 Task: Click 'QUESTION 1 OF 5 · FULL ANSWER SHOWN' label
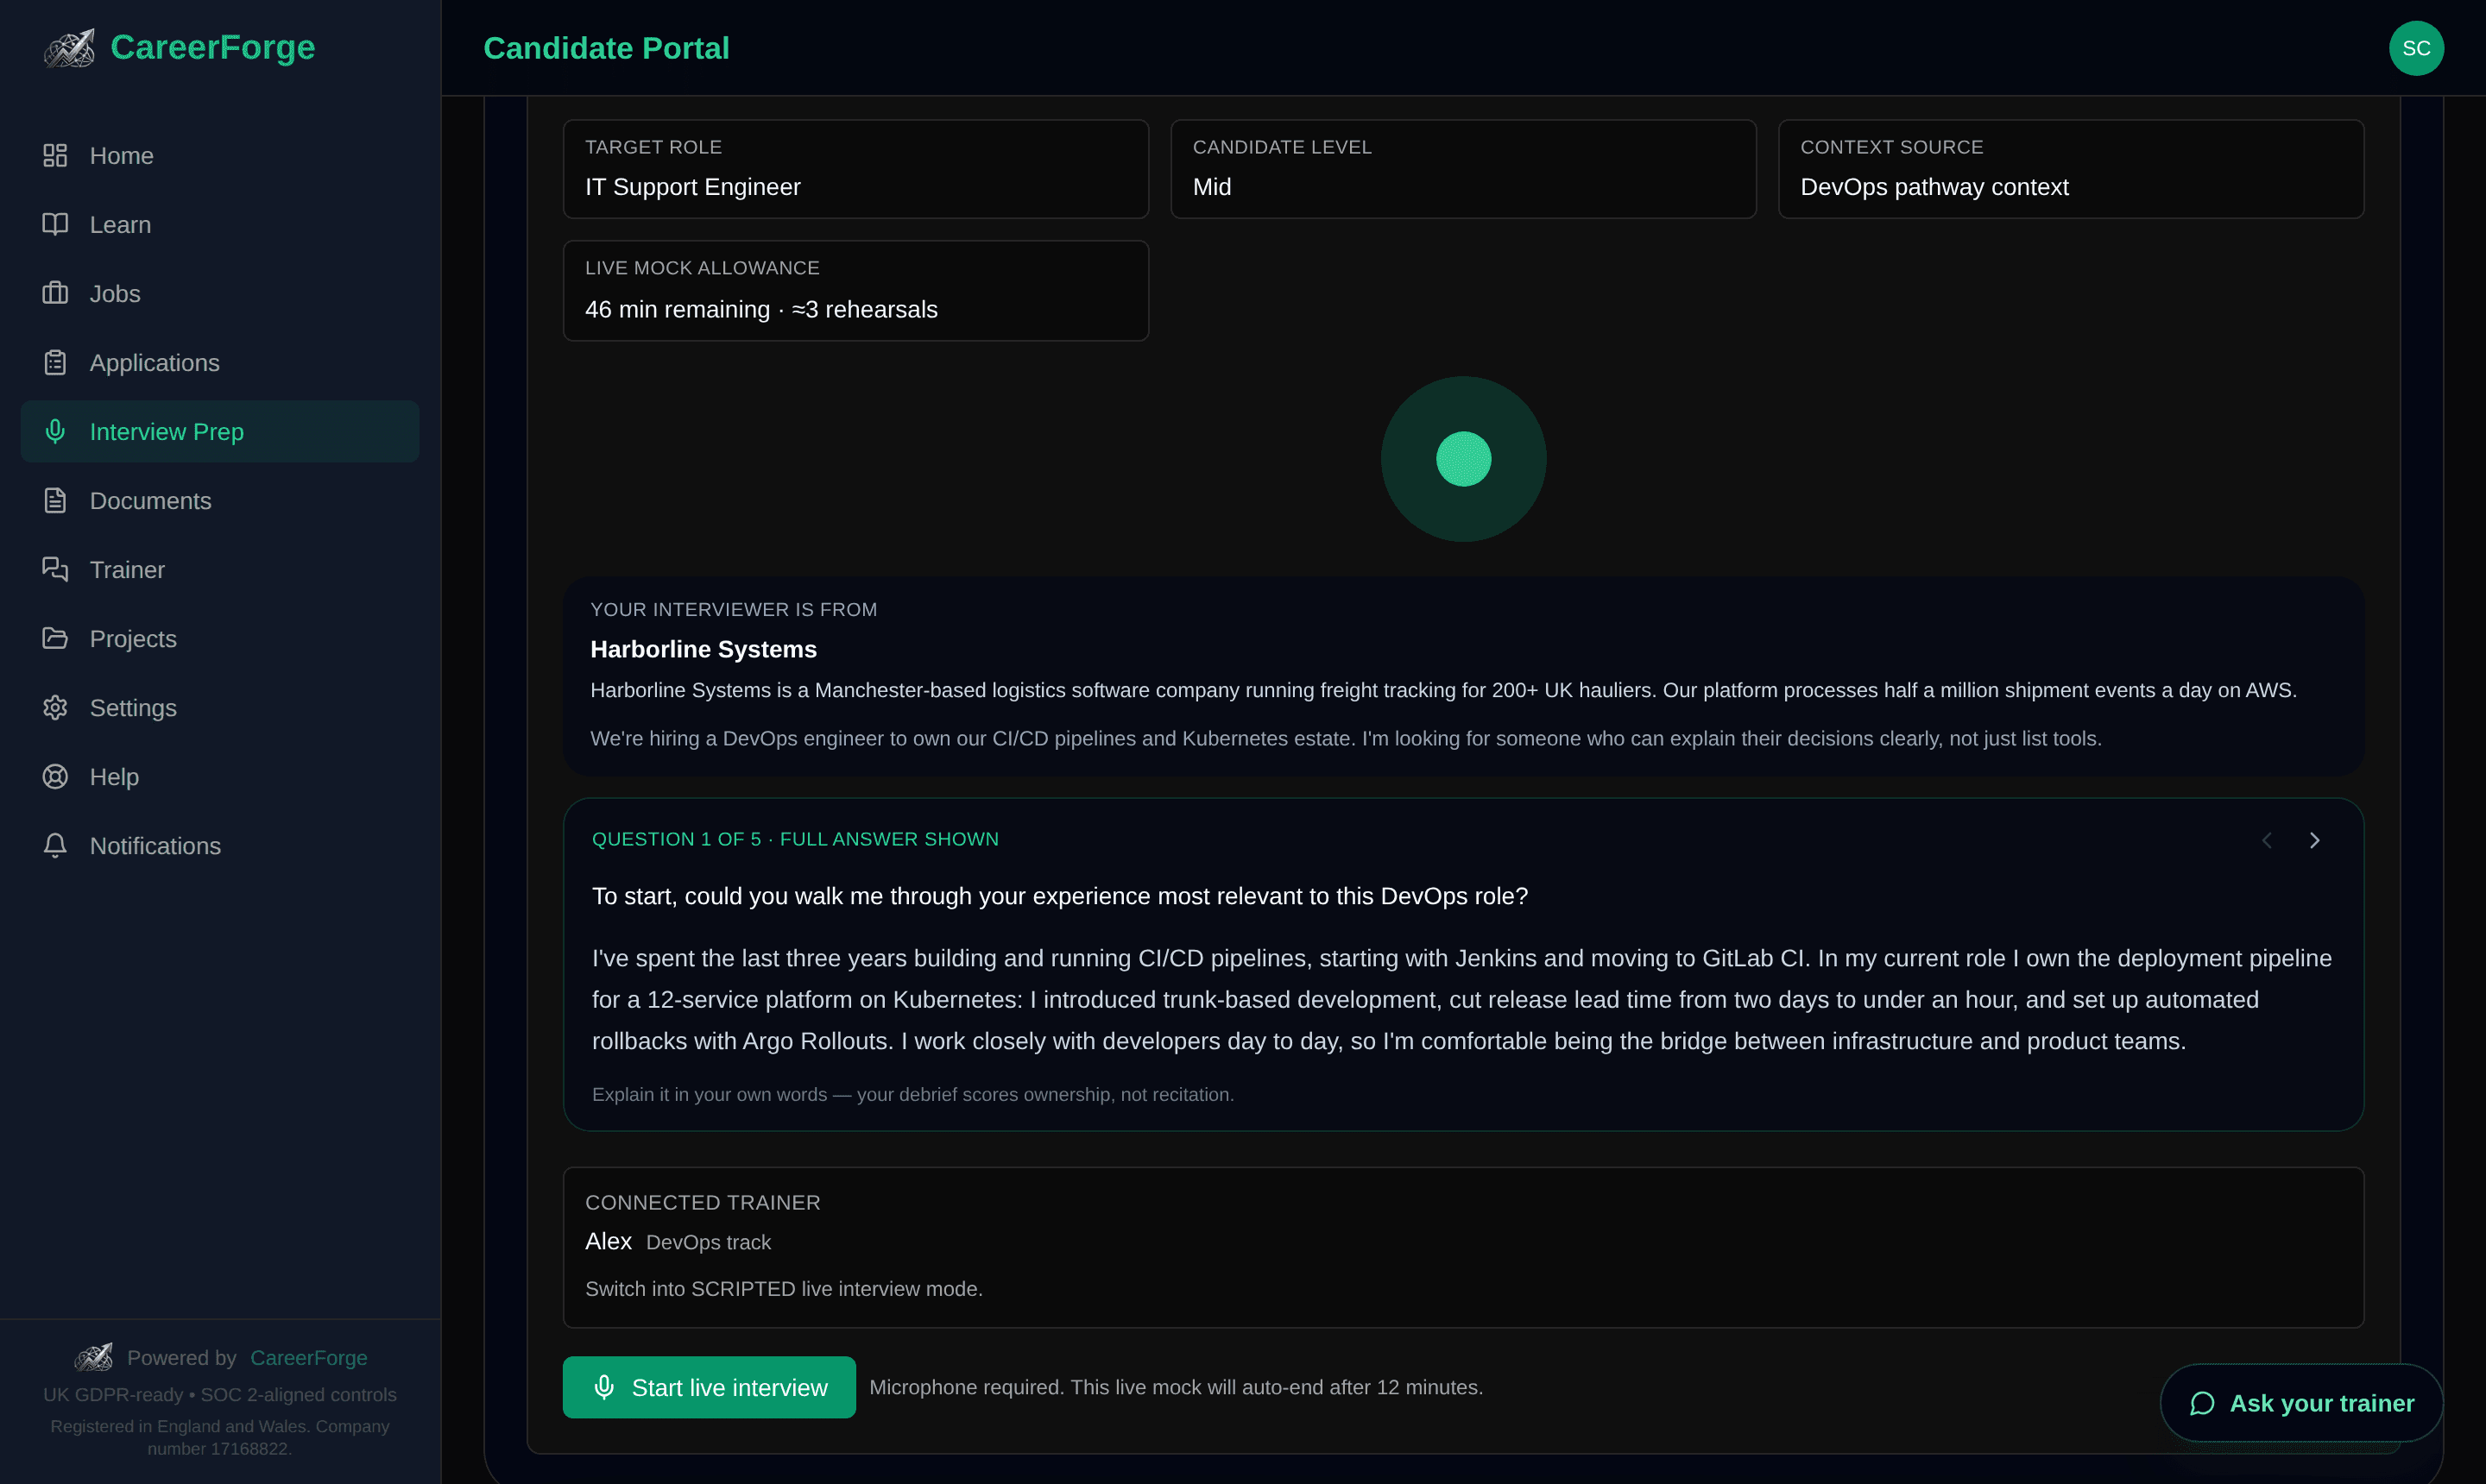pos(795,839)
